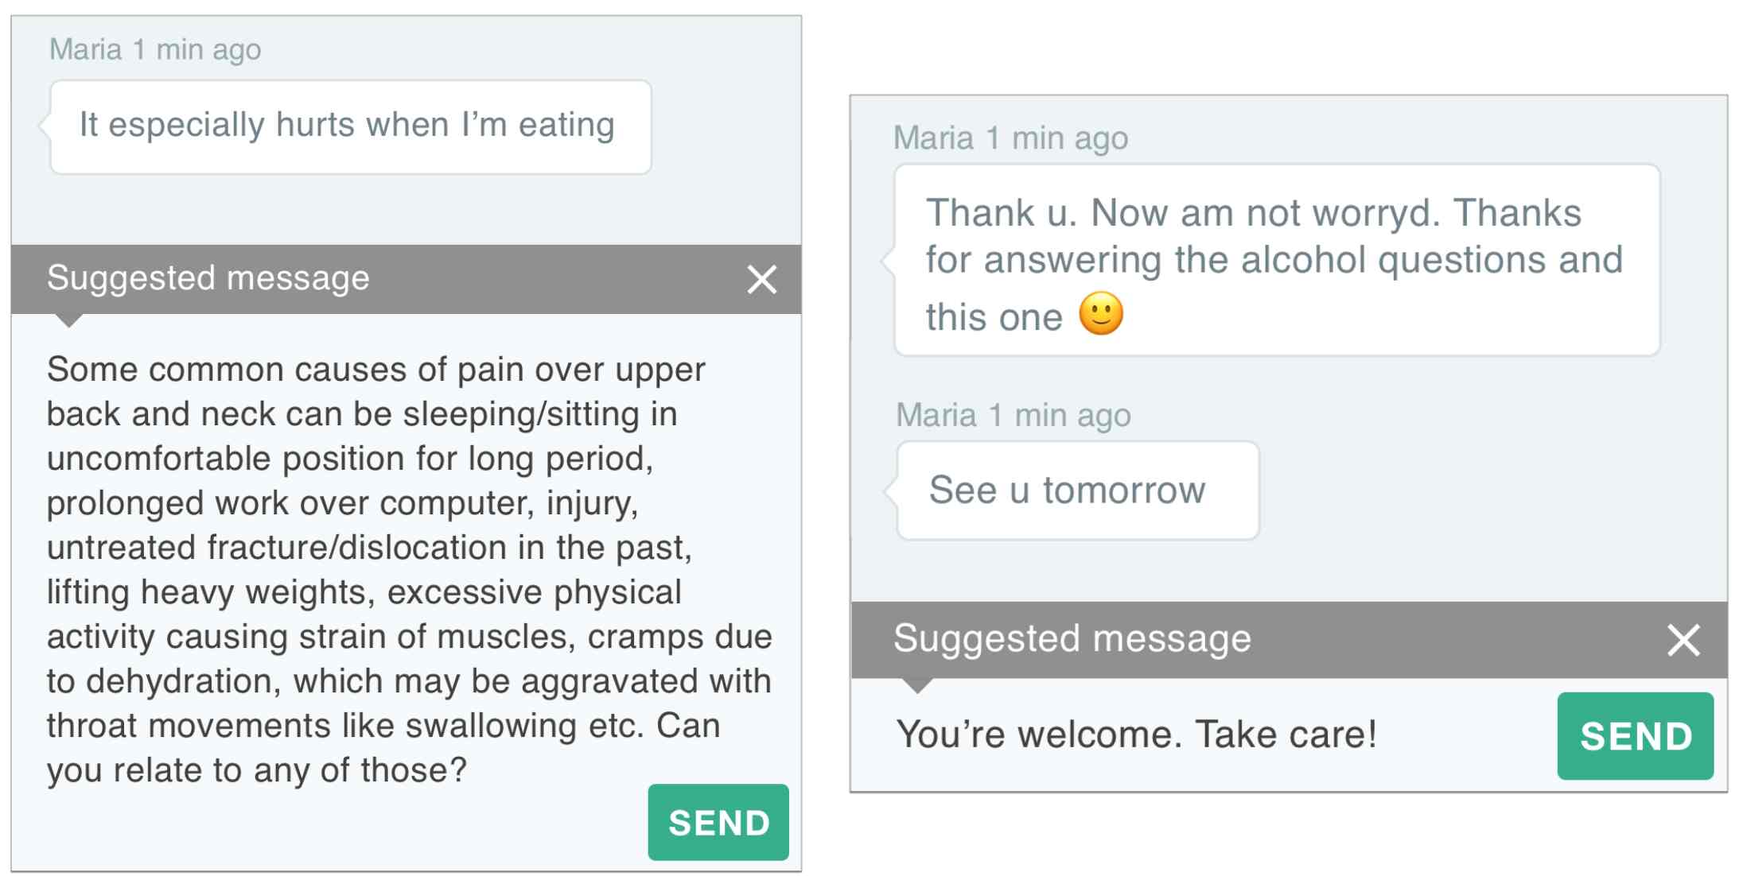Select the "Thank u. Now am not worryd" bubble
Viewport: 1739px width, 876px height.
click(x=1277, y=260)
